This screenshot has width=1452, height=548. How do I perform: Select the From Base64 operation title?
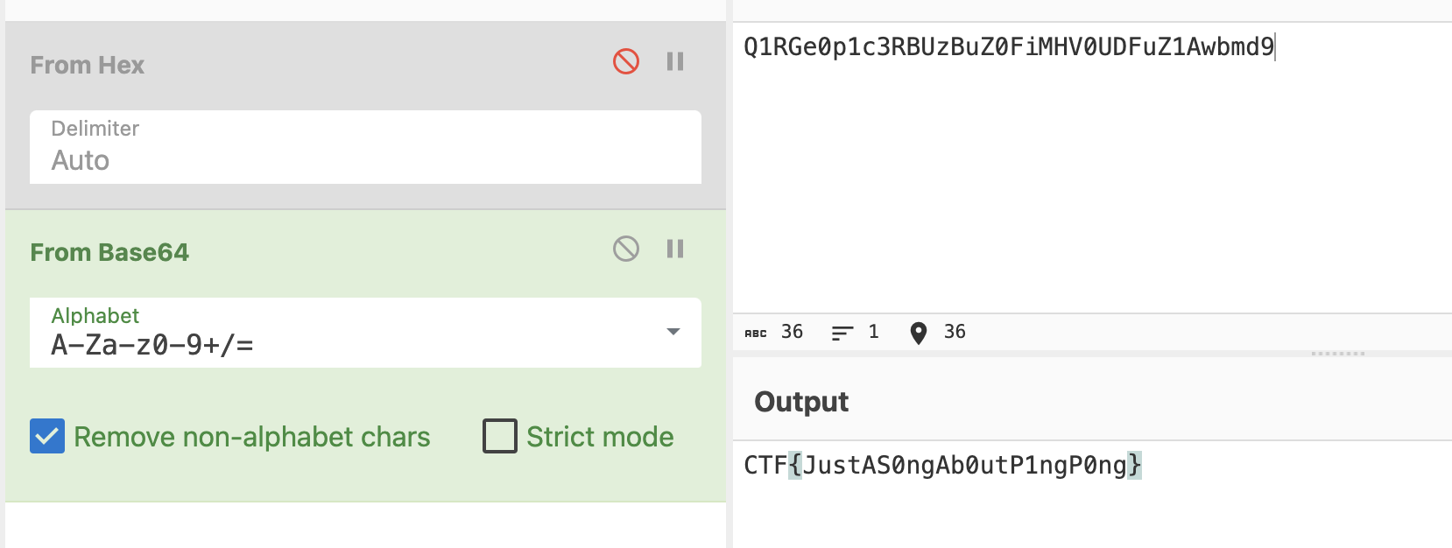click(109, 252)
